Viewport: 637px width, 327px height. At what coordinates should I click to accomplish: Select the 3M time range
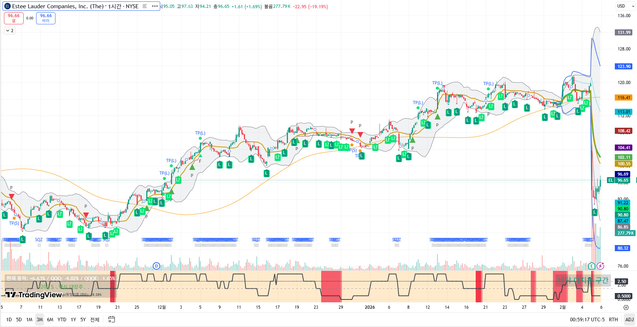[x=40, y=319]
